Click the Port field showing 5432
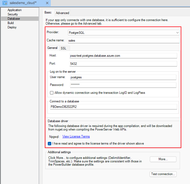Viewport: 190px width, 184px height. 123,64
